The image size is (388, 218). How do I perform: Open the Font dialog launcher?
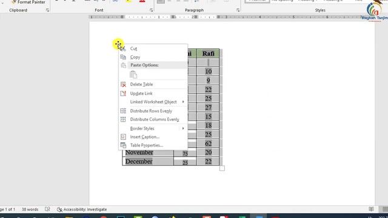coord(151,10)
